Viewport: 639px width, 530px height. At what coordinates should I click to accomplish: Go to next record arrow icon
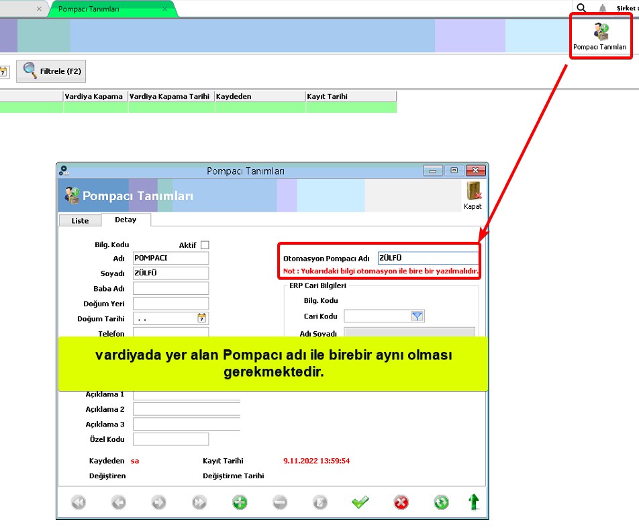(159, 502)
